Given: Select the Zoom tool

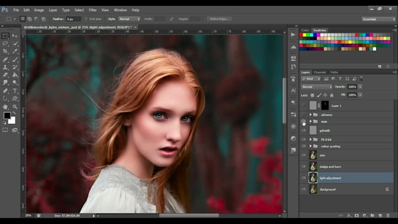Looking at the screenshot, I should coord(15,107).
